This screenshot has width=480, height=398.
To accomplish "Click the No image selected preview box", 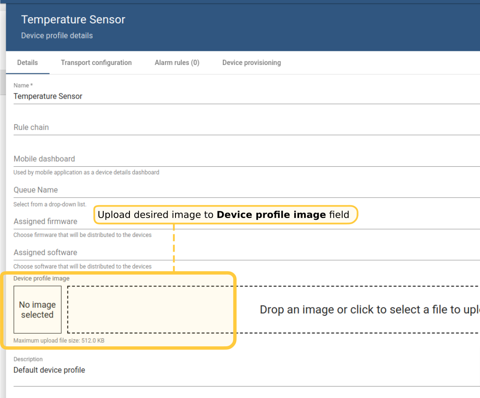I will pos(38,310).
